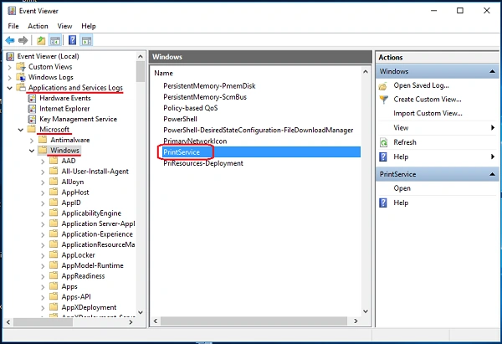
Task: Toggle the Show/Hide Console Tree toolbar icon
Action: (x=55, y=40)
